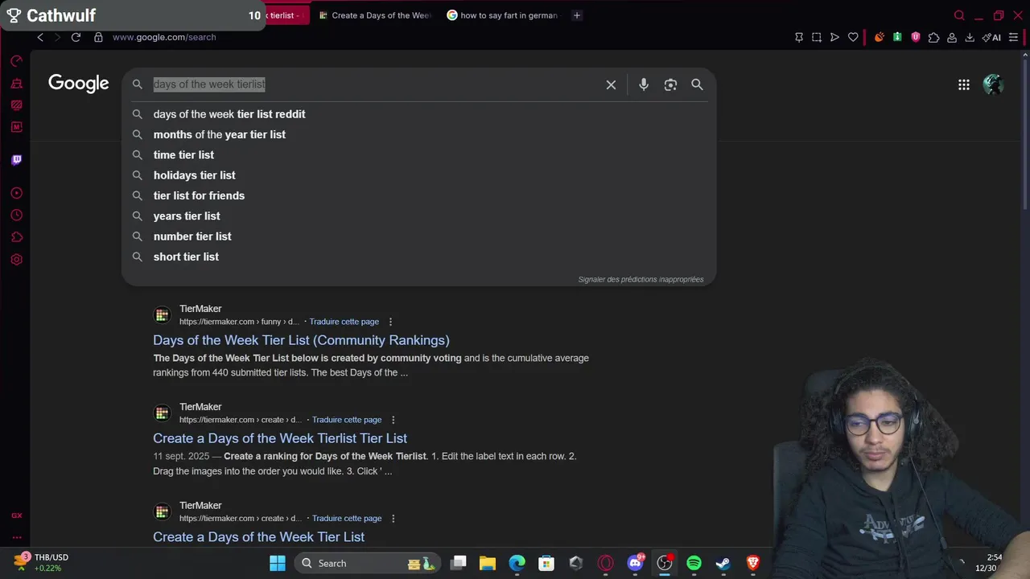
Task: Go back with browser back arrow
Action: pyautogui.click(x=40, y=37)
